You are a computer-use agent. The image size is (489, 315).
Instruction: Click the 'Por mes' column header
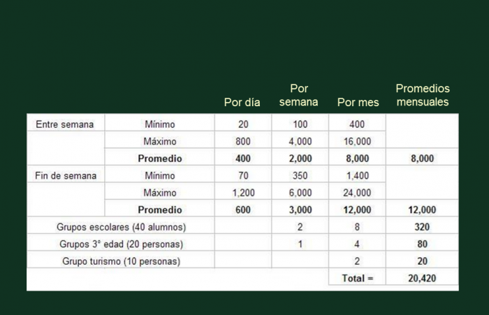[x=358, y=102]
